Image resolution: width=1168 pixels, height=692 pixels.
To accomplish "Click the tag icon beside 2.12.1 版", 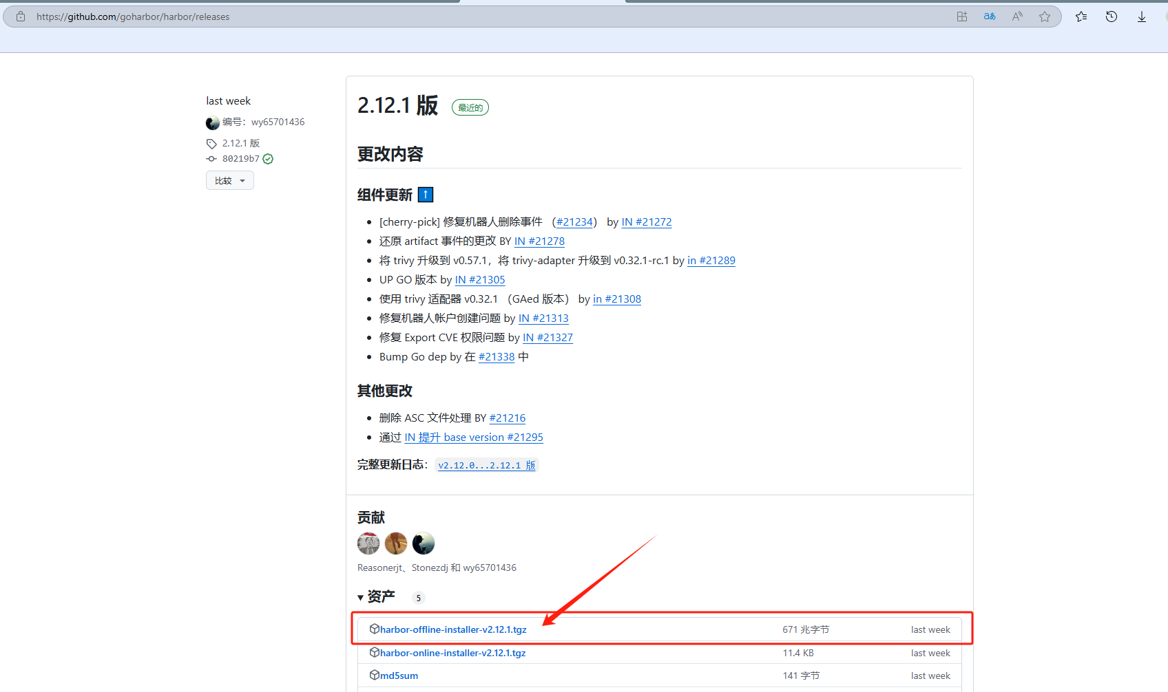I will (211, 144).
